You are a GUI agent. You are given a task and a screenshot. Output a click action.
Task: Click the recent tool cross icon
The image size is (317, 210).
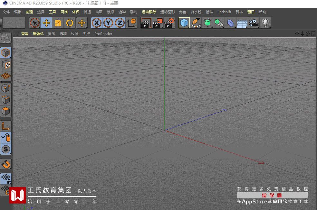click(x=82, y=23)
